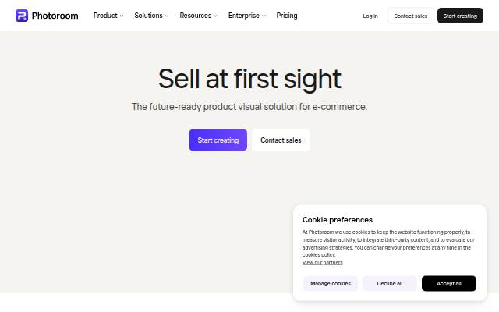
Task: Click the Photoroom brand name text
Action: [x=55, y=16]
